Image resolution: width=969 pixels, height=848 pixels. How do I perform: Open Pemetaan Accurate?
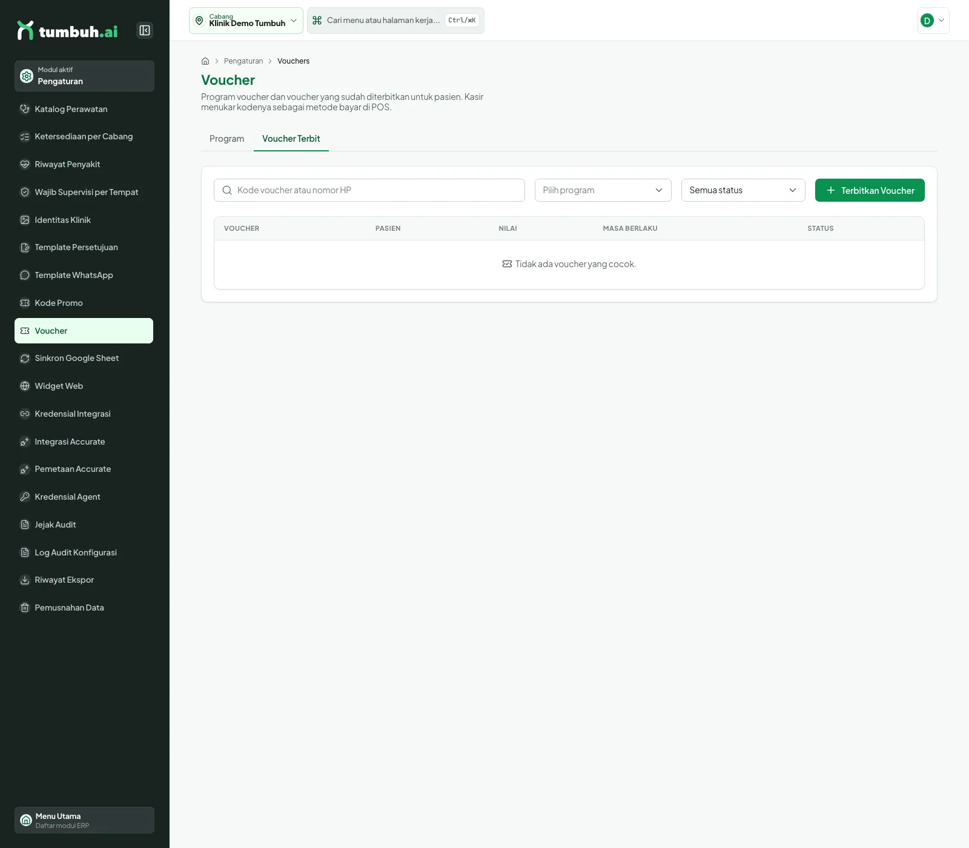(x=84, y=469)
